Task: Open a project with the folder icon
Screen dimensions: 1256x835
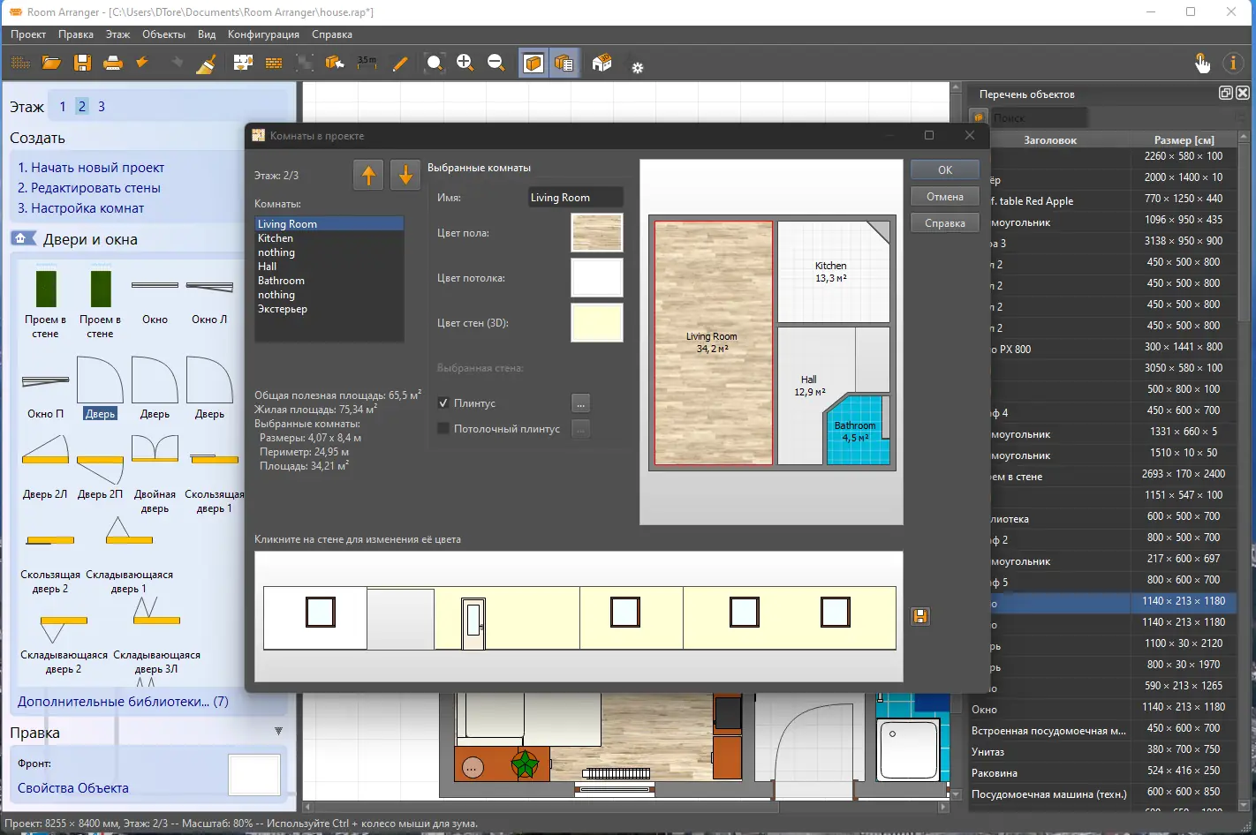Action: (x=51, y=63)
